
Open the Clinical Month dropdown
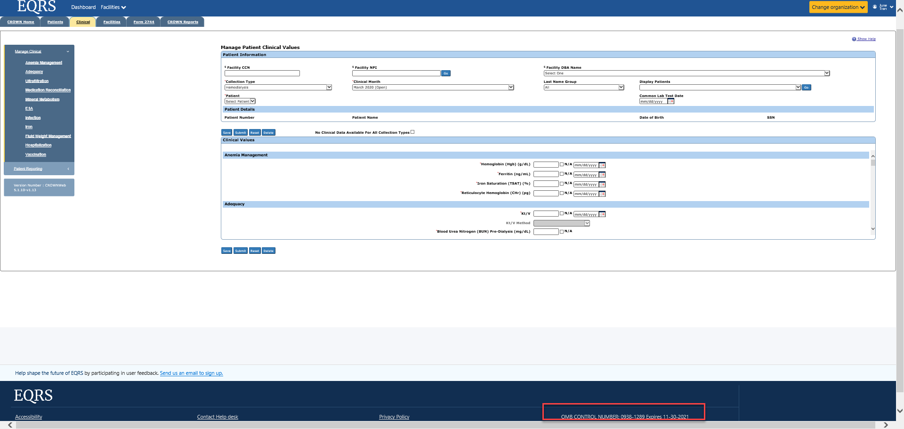(x=511, y=88)
